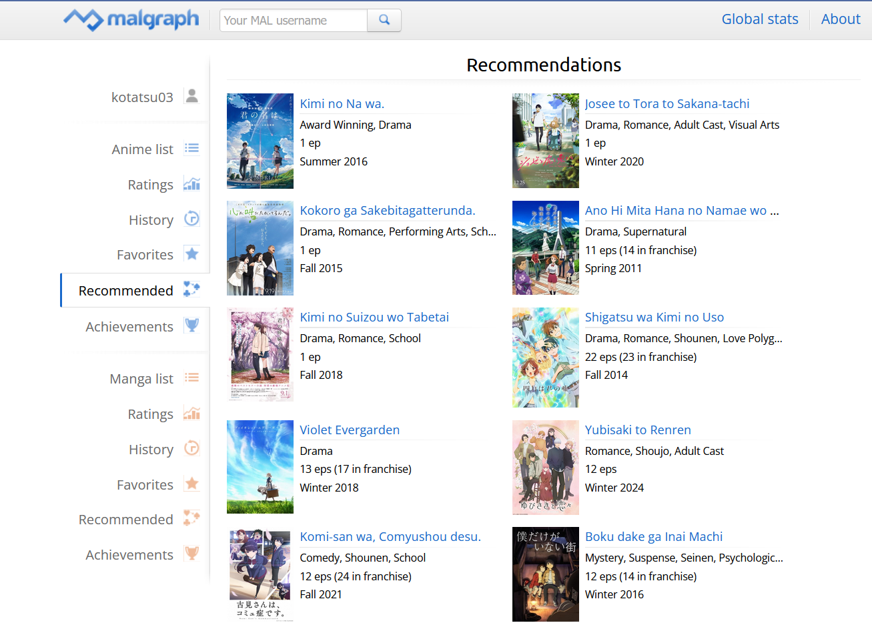Click the kotatsu03 profile user icon
872x623 pixels.
point(191,96)
